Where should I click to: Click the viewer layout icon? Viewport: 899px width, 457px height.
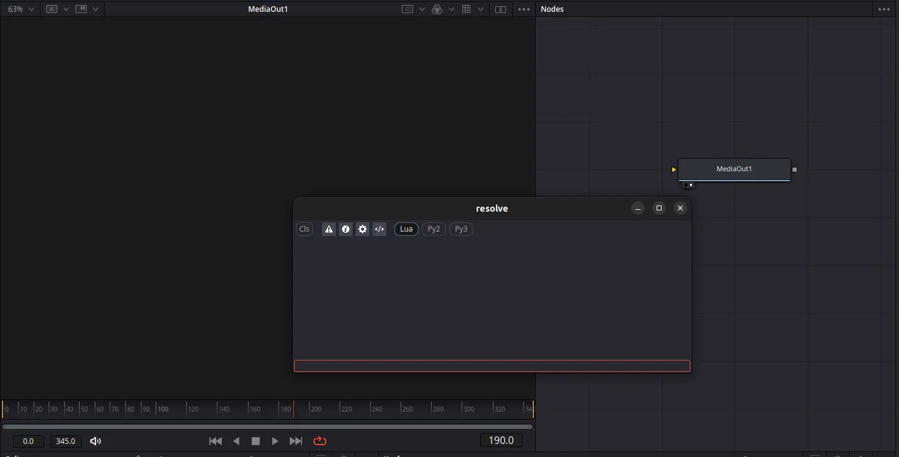[81, 9]
